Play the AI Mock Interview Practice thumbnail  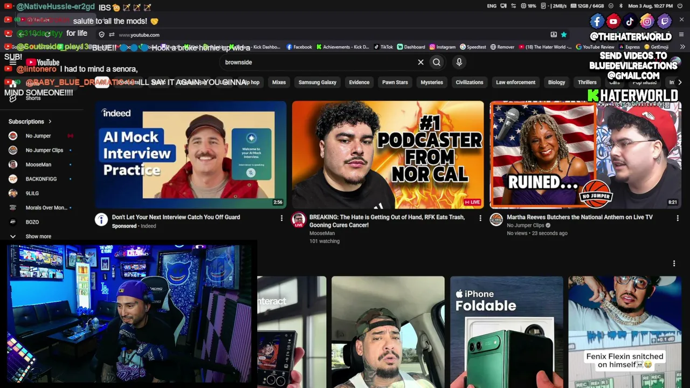tap(191, 155)
